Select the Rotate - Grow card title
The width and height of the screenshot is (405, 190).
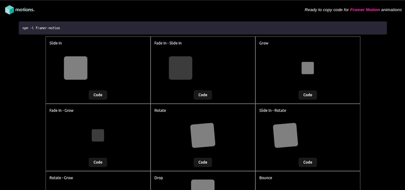(x=61, y=178)
